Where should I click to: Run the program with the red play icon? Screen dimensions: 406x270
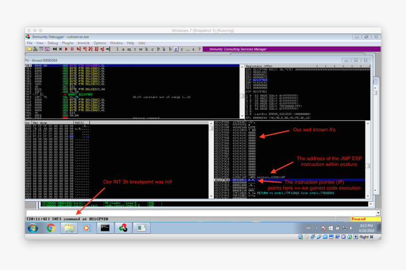66,49
